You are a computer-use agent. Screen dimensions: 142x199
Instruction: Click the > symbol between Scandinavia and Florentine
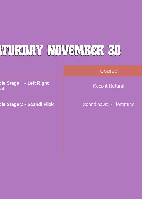tap(111, 105)
